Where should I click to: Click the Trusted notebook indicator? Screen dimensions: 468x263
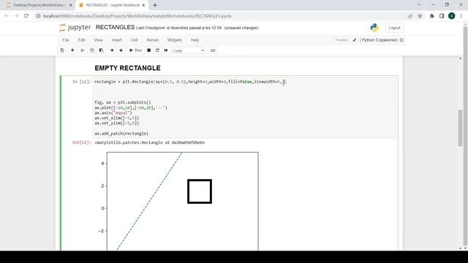tap(341, 40)
